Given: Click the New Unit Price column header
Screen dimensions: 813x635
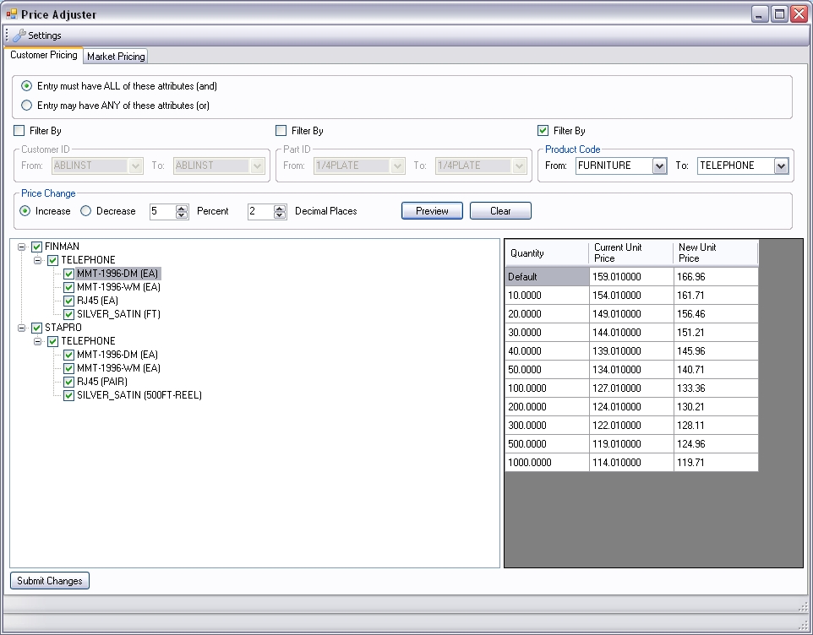Looking at the screenshot, I should 715,253.
